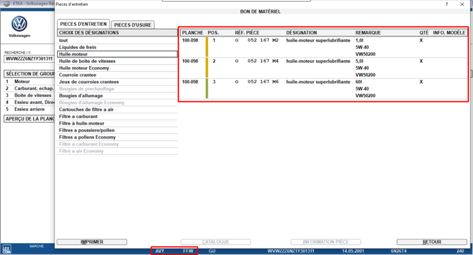The width and height of the screenshot is (473, 255).
Task: Select 'Filtres a pollens Economy' entry
Action: (x=118, y=137)
